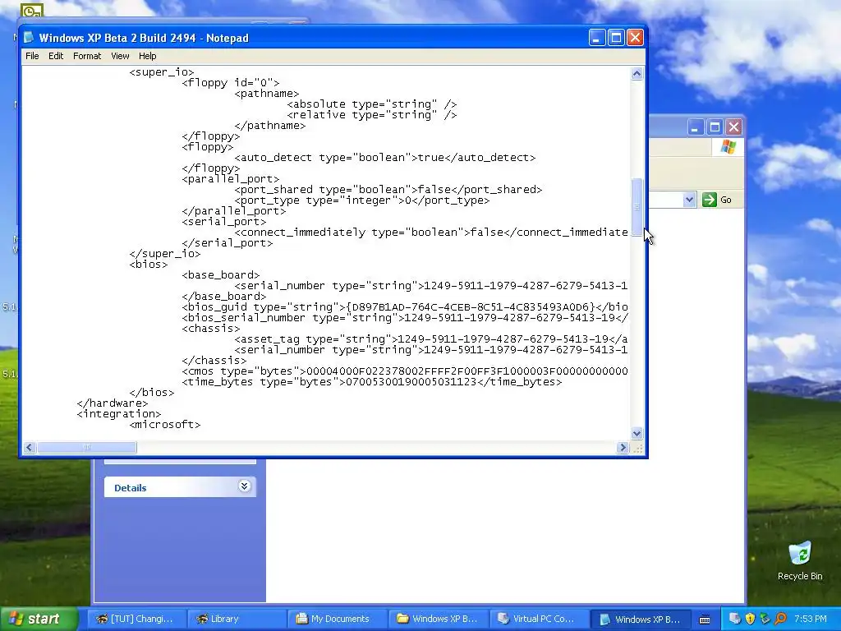This screenshot has height=631, width=841.
Task: Open the Edit menu in Notepad
Action: tap(56, 56)
